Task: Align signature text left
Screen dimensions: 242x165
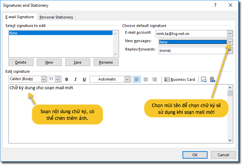Action: pyautogui.click(x=137, y=79)
